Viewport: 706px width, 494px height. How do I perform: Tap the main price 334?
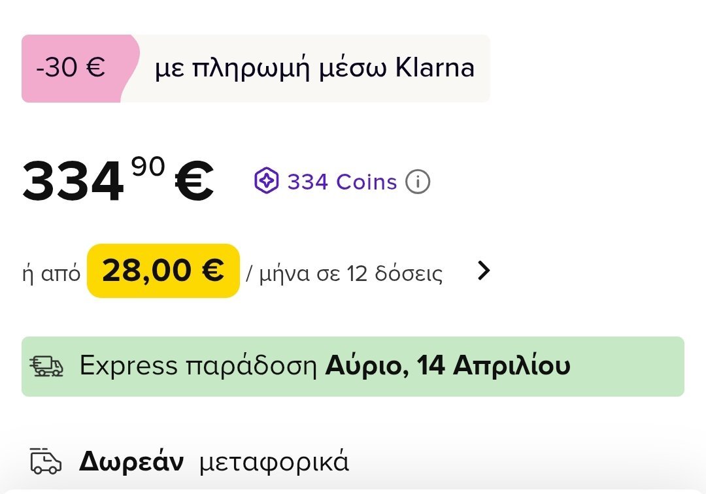[73, 182]
